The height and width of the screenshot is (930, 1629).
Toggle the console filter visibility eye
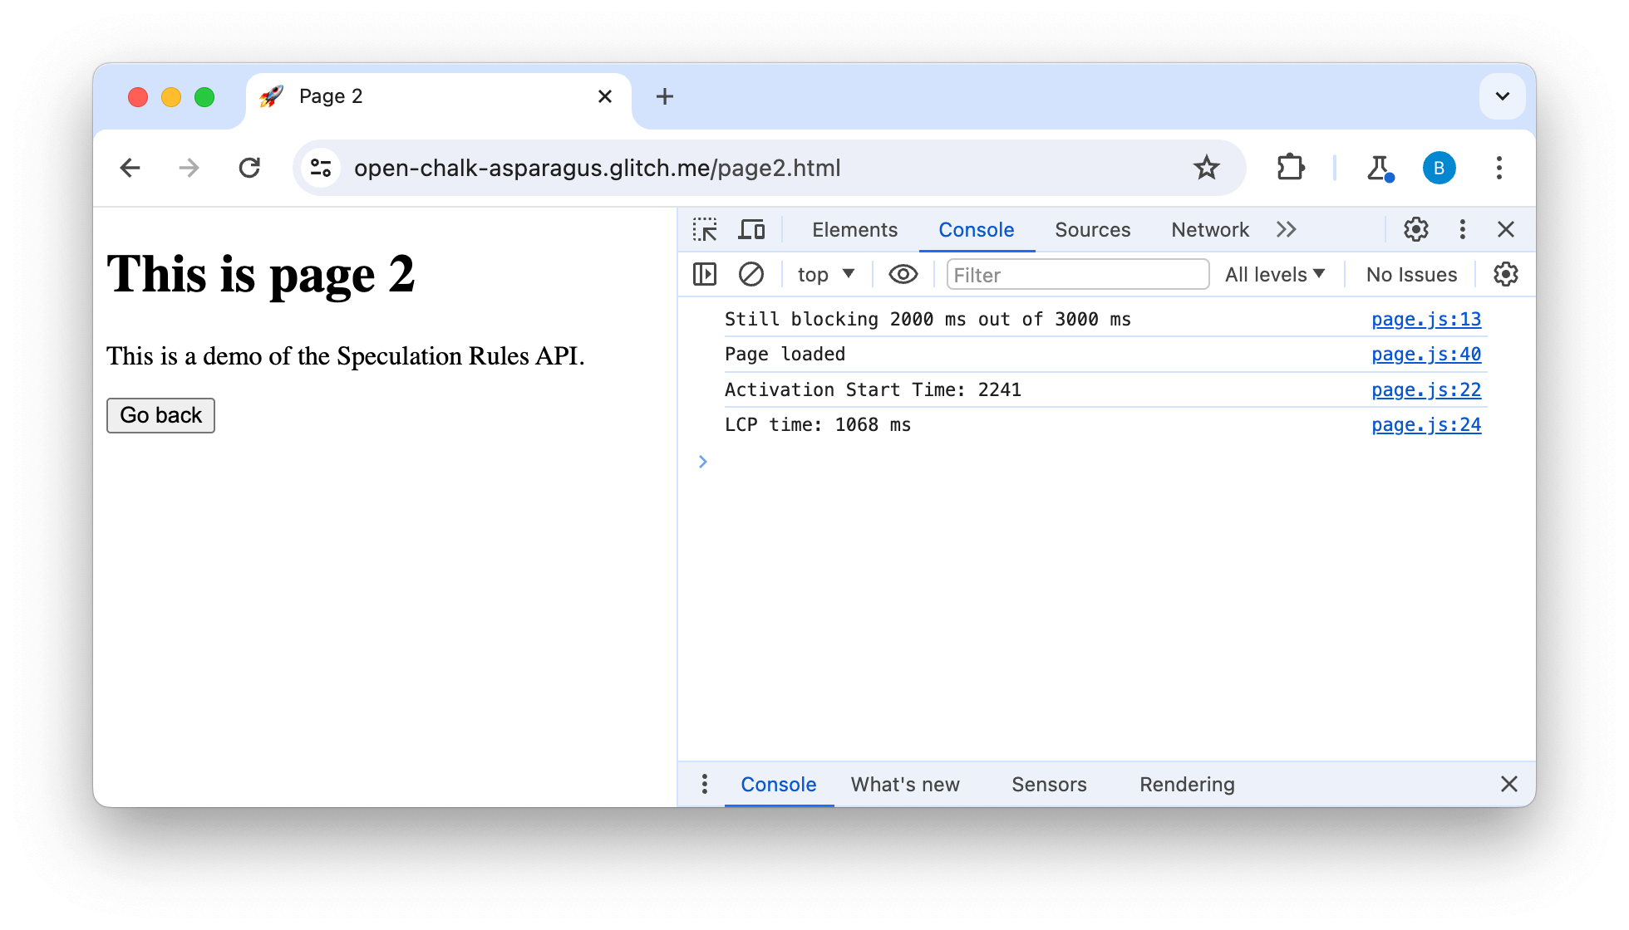point(901,274)
